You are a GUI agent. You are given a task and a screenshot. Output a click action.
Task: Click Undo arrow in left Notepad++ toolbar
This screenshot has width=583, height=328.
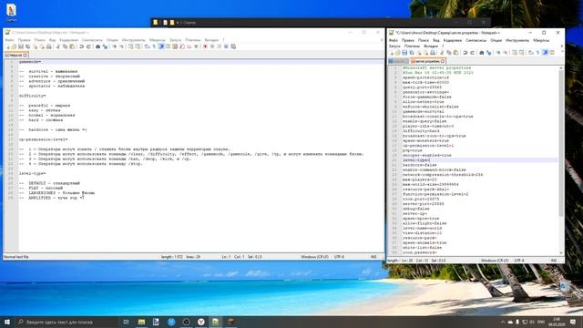(x=81, y=46)
